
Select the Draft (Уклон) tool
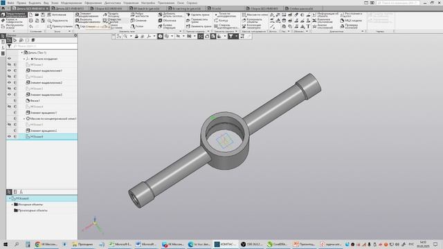[137, 26]
